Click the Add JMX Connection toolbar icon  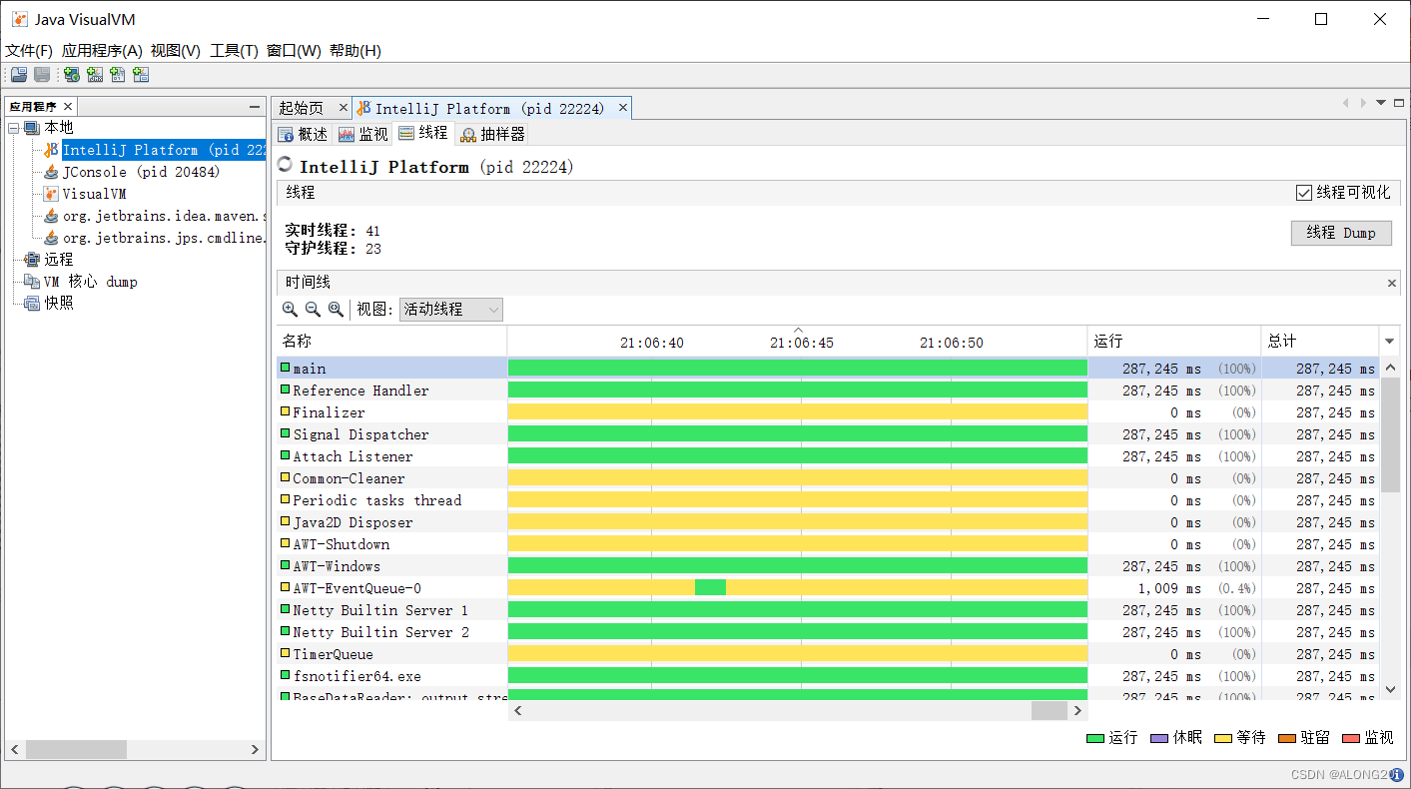point(95,75)
